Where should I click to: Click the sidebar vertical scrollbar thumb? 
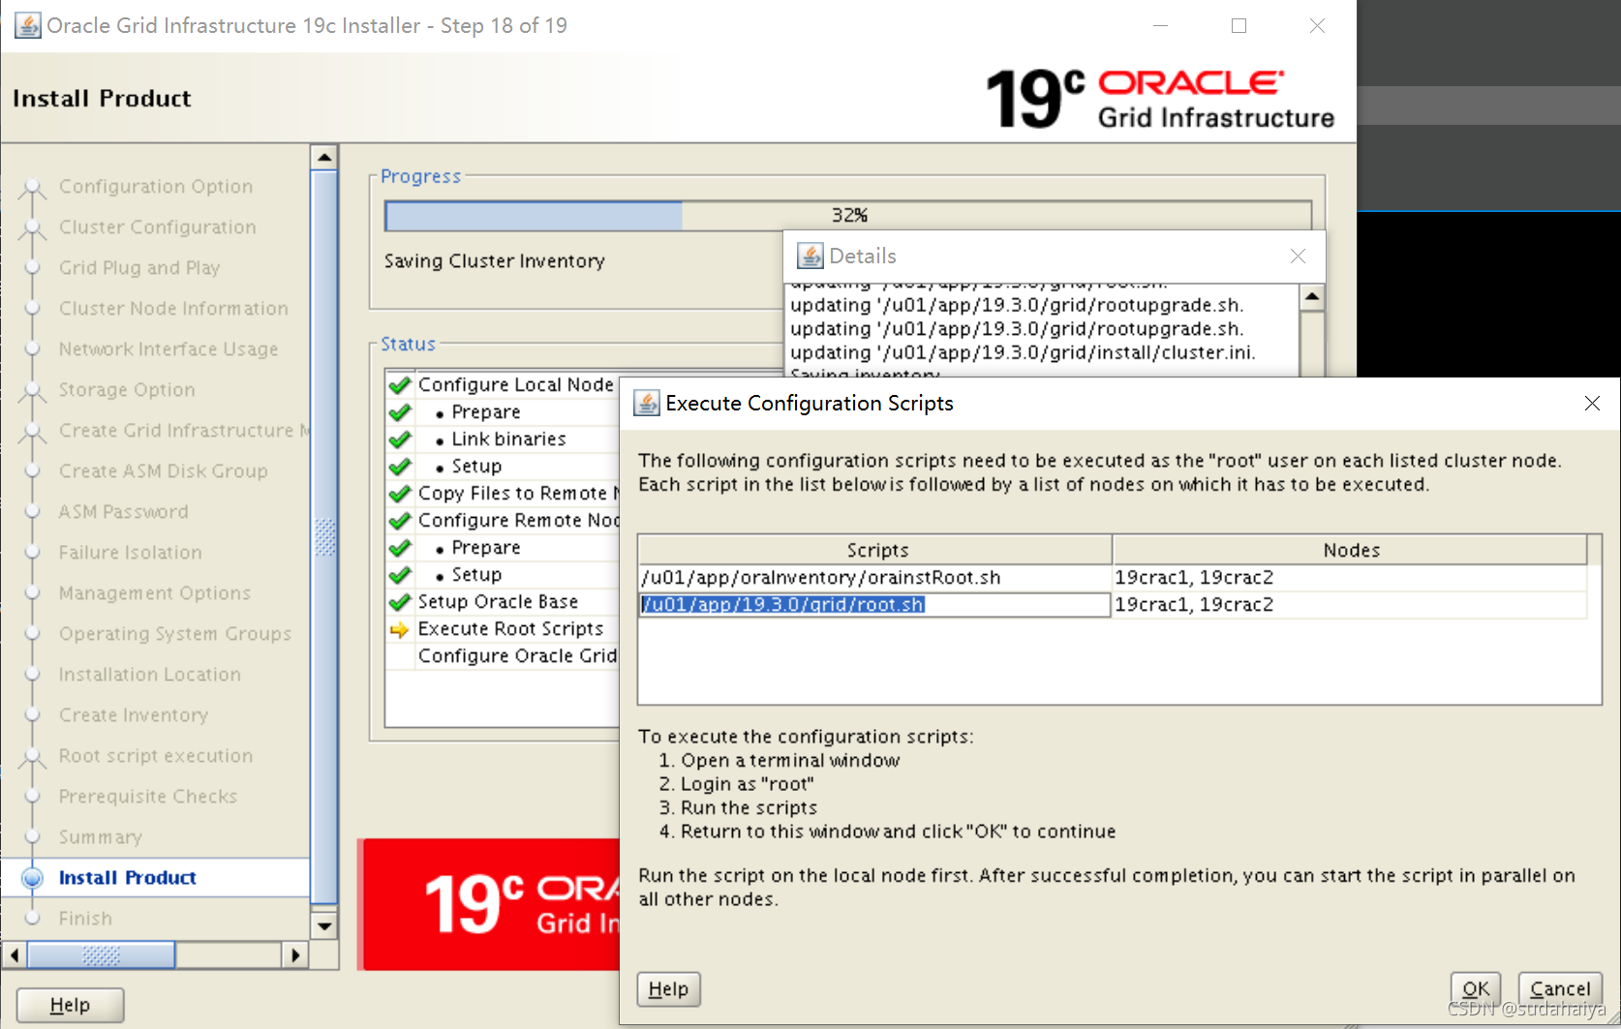[x=324, y=538]
